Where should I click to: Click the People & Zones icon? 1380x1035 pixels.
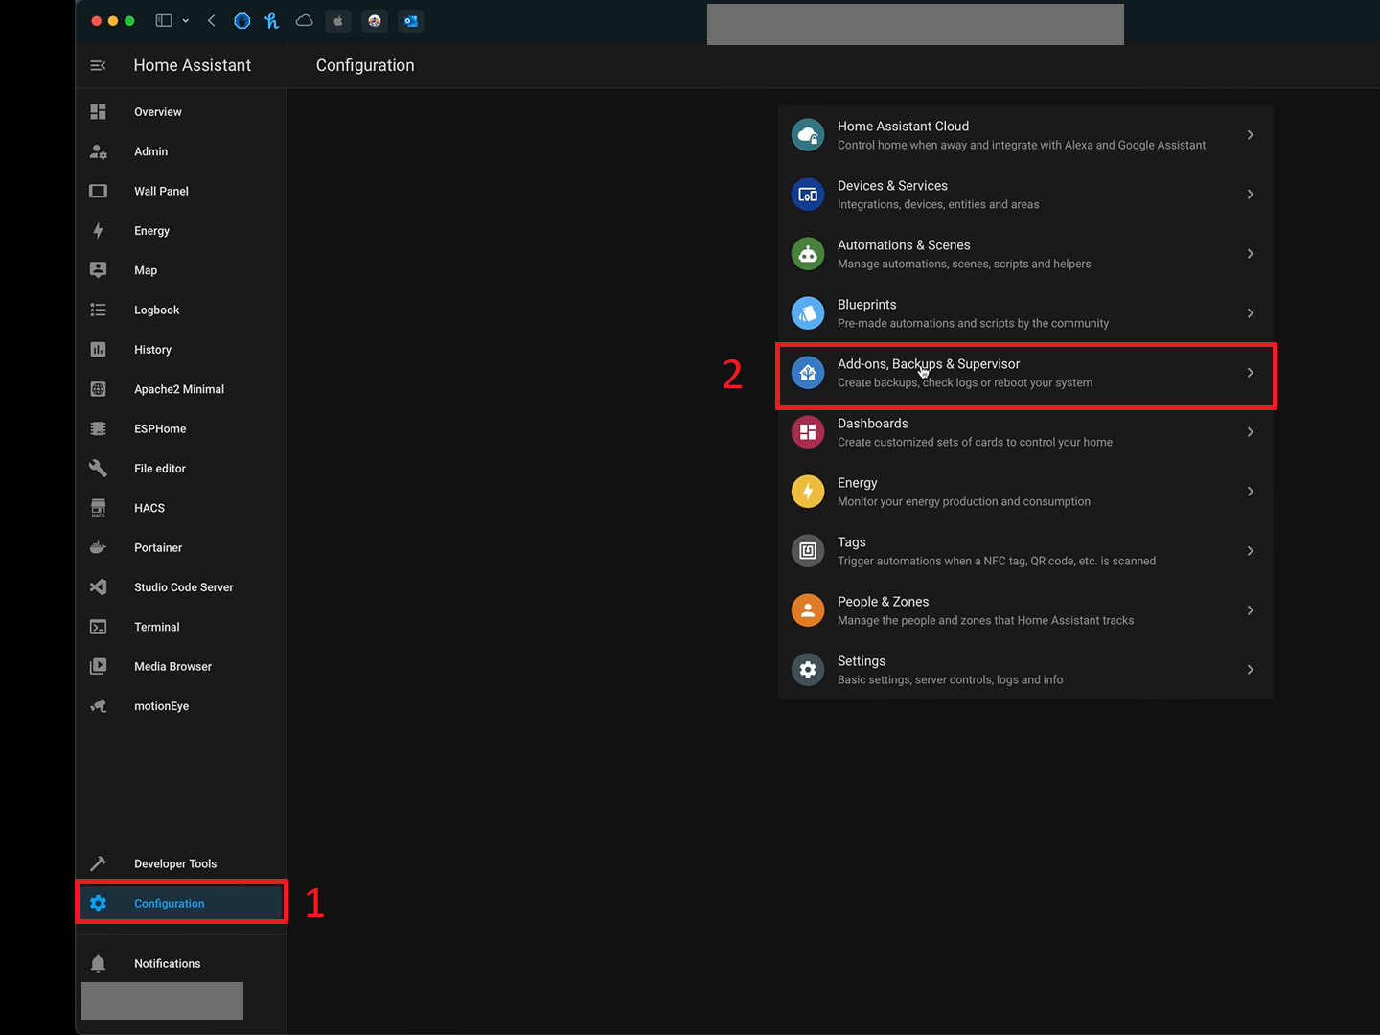tap(808, 610)
